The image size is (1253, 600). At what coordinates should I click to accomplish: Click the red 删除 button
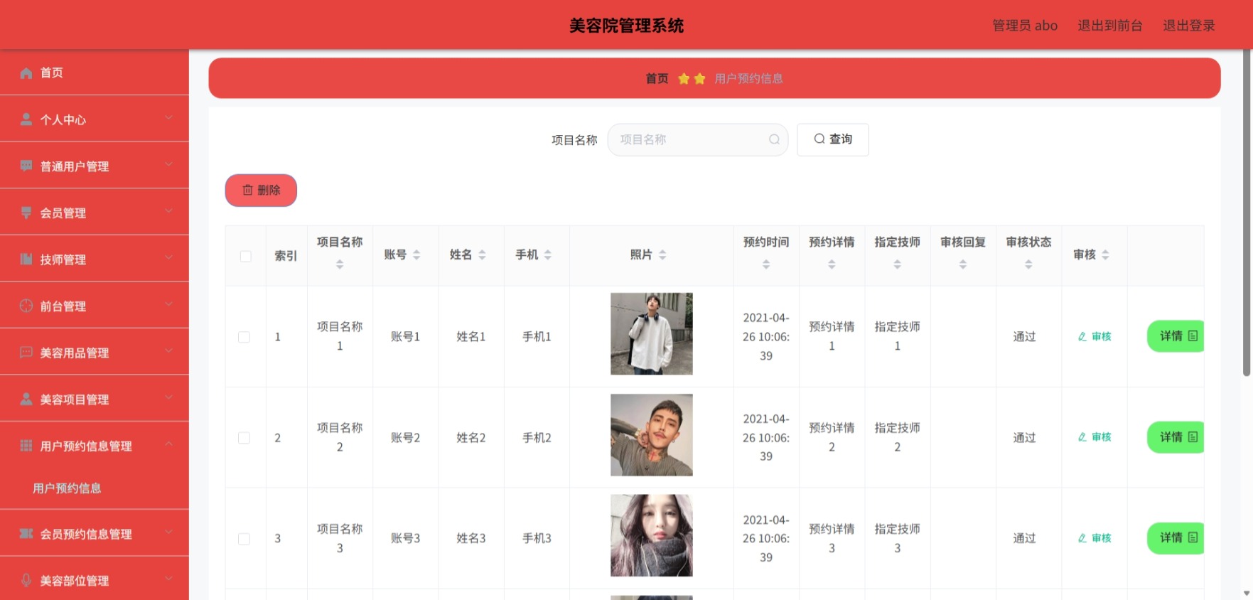click(261, 190)
